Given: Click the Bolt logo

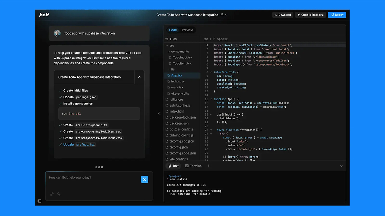Looking at the screenshot, I should pos(44,15).
